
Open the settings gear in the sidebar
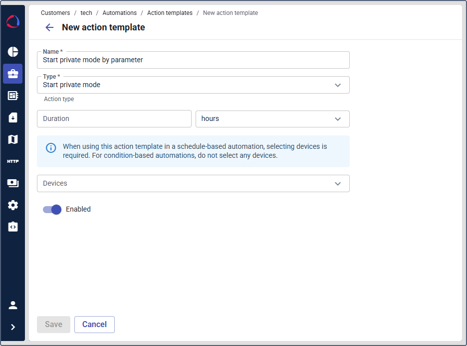pos(12,205)
